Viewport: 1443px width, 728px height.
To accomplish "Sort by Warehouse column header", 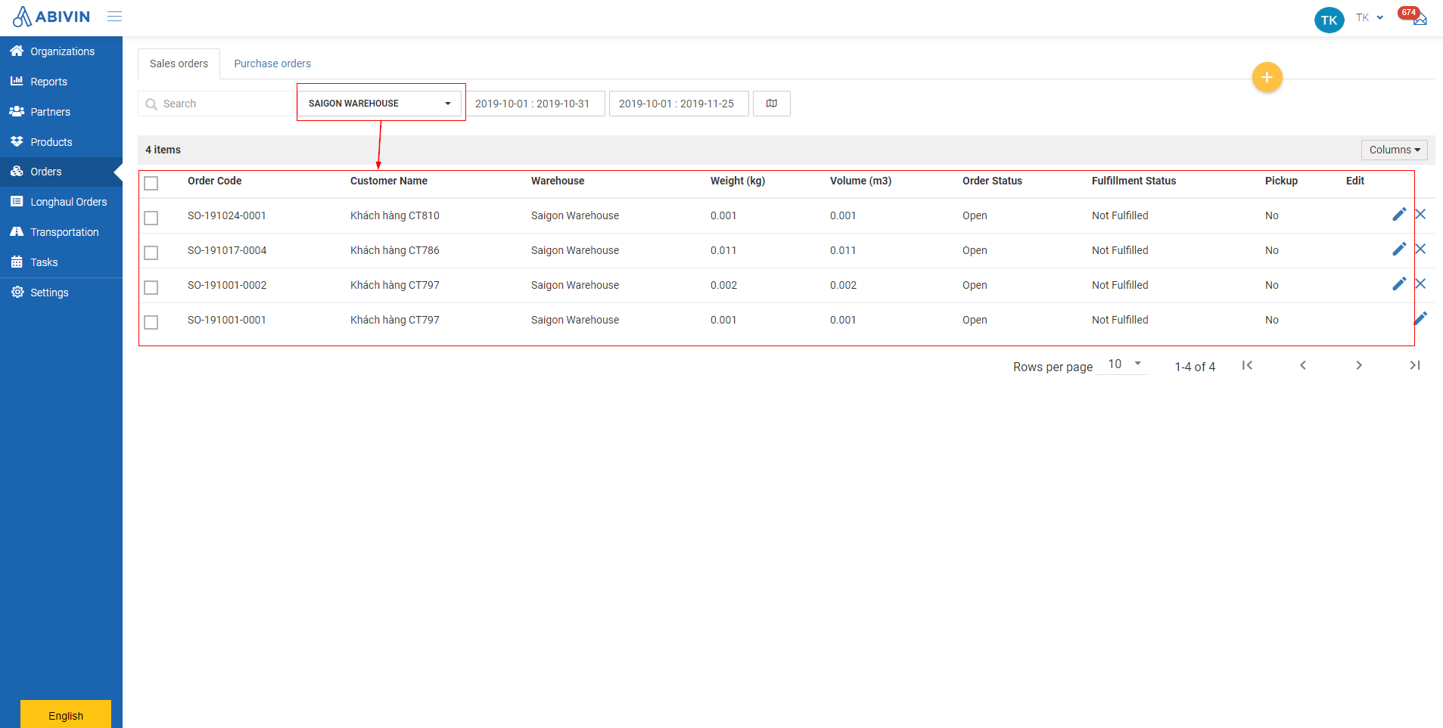I will (x=558, y=181).
